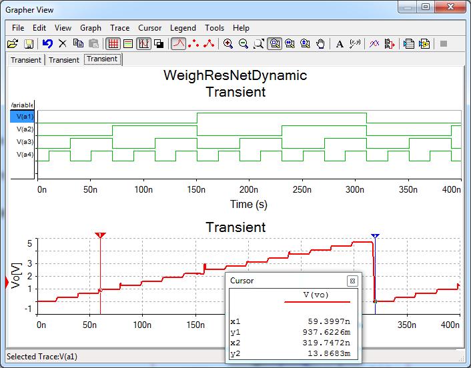471x368 pixels.
Task: Select the Pan hand tool icon
Action: tap(320, 44)
